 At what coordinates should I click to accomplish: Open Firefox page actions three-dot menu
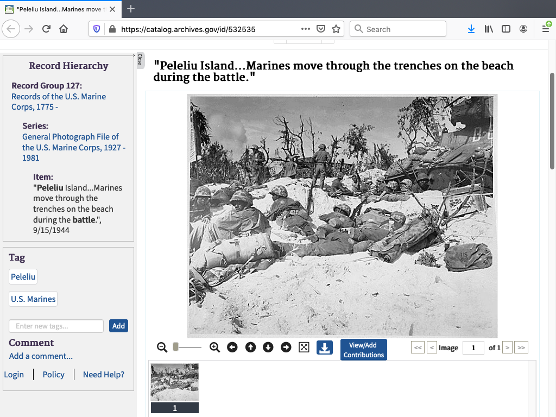pos(306,29)
